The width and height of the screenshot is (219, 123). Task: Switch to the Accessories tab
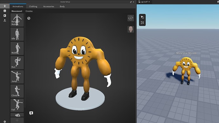pos(49,6)
